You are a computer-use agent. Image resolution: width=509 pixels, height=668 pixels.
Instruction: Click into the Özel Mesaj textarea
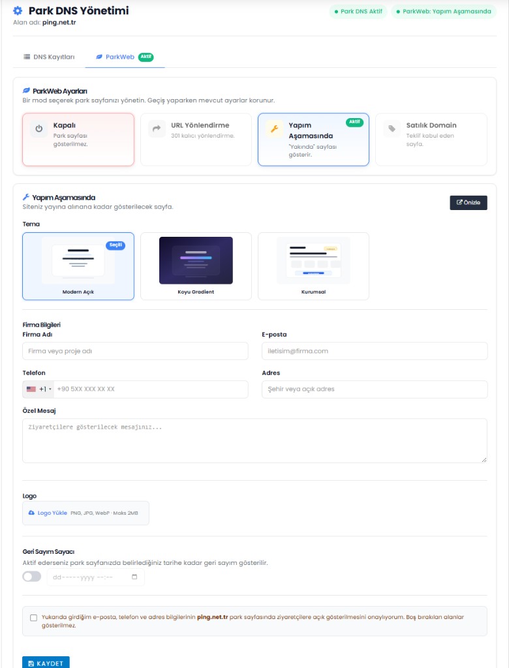coord(254,440)
